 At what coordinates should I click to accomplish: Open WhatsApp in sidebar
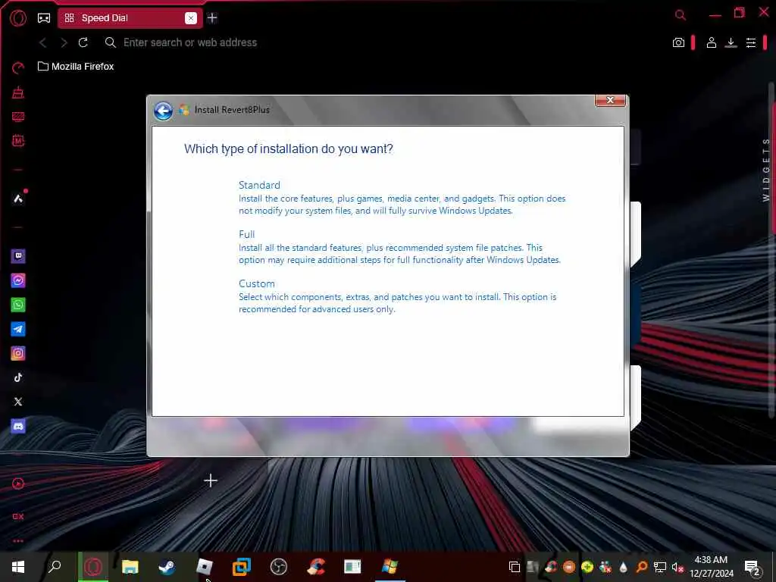click(18, 305)
